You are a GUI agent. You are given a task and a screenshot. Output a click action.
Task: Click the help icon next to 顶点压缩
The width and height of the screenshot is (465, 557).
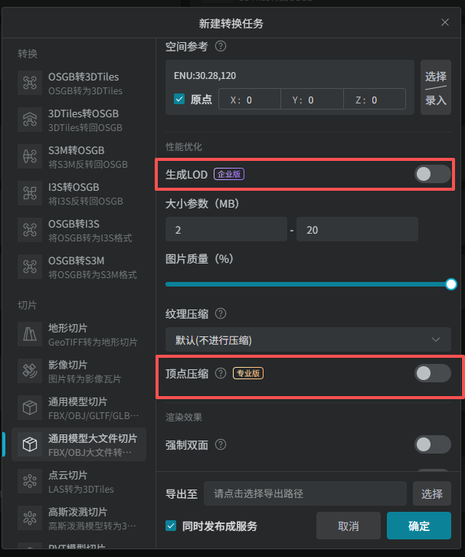coord(221,373)
